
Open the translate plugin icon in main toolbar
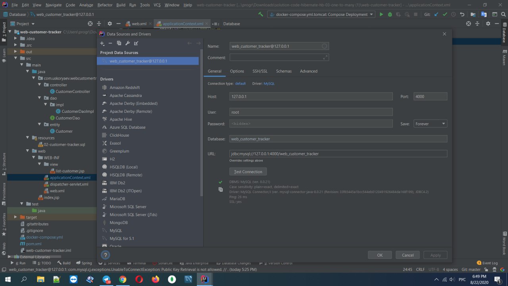tap(484, 14)
